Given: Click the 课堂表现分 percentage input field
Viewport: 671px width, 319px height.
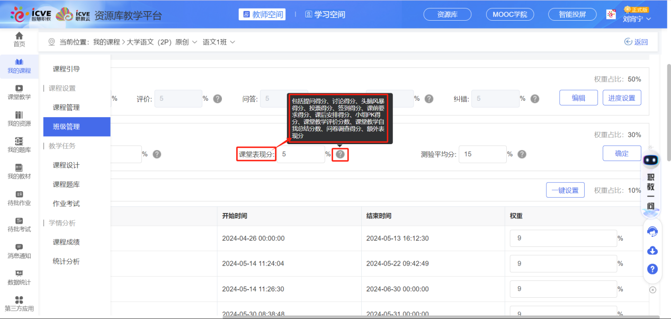Looking at the screenshot, I should pyautogui.click(x=300, y=154).
